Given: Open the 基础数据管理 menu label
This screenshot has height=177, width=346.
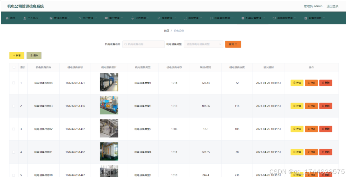Looking at the screenshot, I should tap(285, 18).
